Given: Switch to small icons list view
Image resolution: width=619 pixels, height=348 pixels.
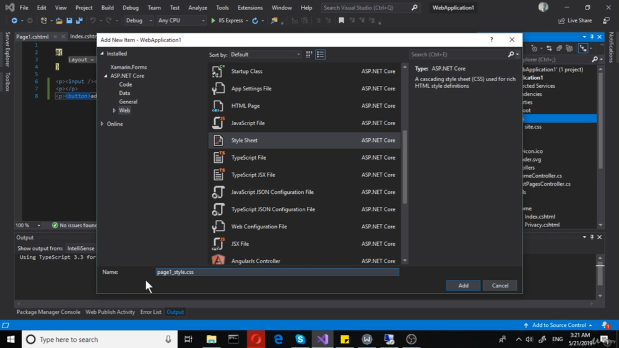Looking at the screenshot, I should 320,54.
